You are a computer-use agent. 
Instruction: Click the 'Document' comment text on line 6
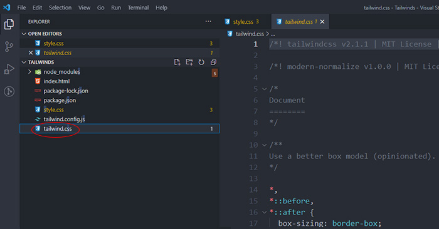287,100
